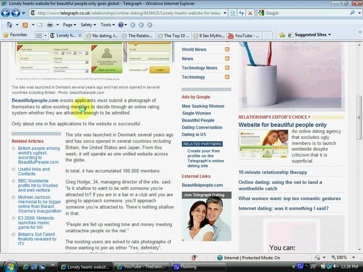Click the search magnifier icon

coord(352,13)
